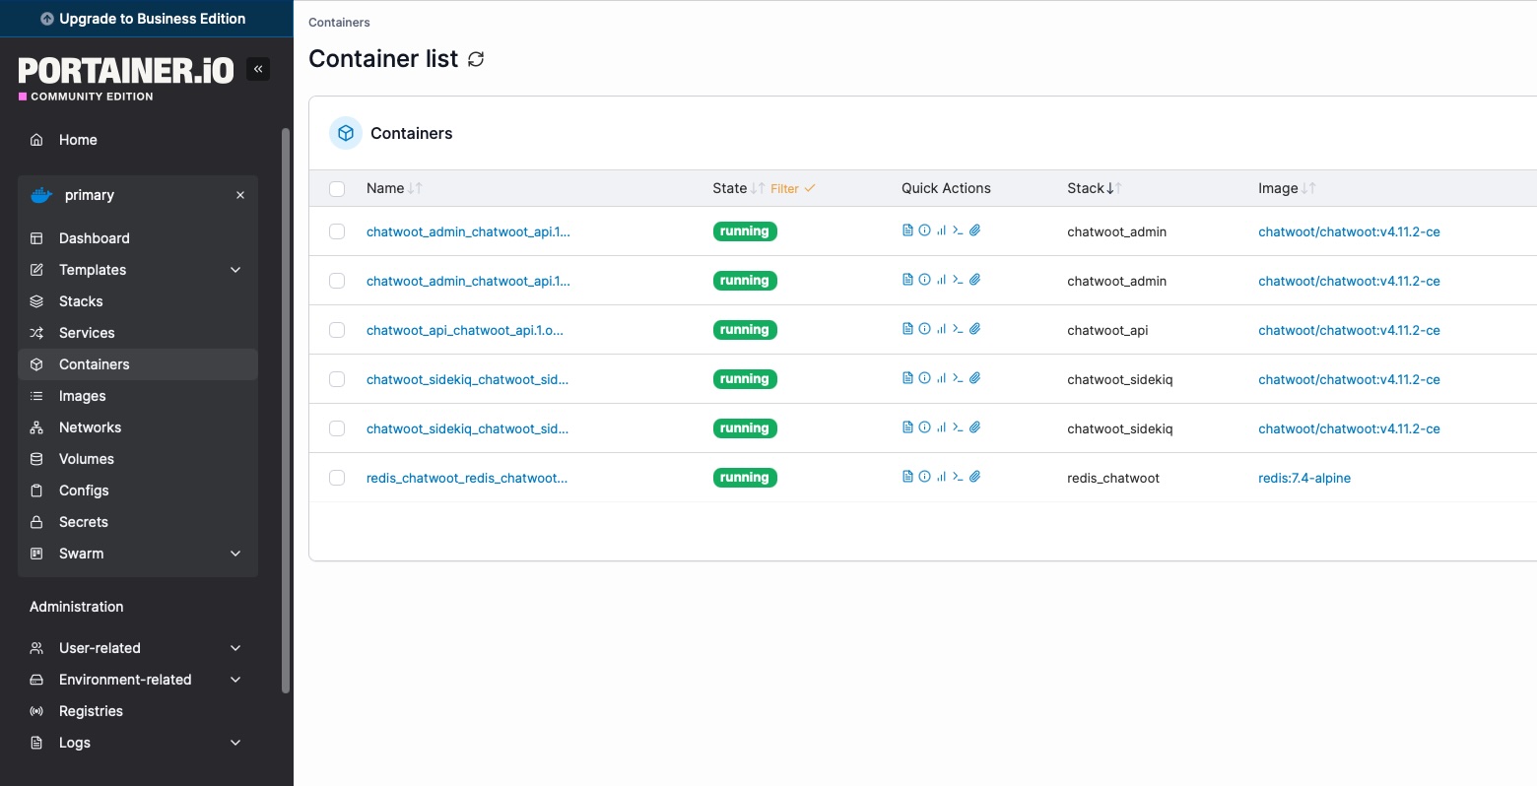Open logs icon for second chatwoot_sidekiq container
Viewport: 1537px width, 786px height.
907,427
